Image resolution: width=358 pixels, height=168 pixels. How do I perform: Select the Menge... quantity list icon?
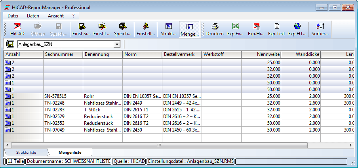190,26
